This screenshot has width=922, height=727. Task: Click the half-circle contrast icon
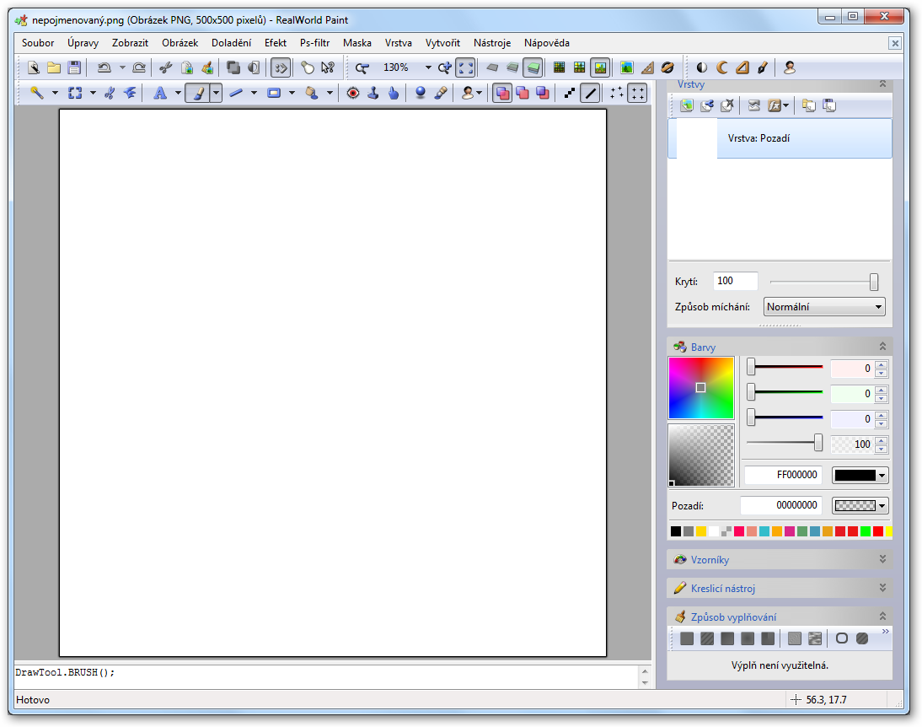pos(701,67)
